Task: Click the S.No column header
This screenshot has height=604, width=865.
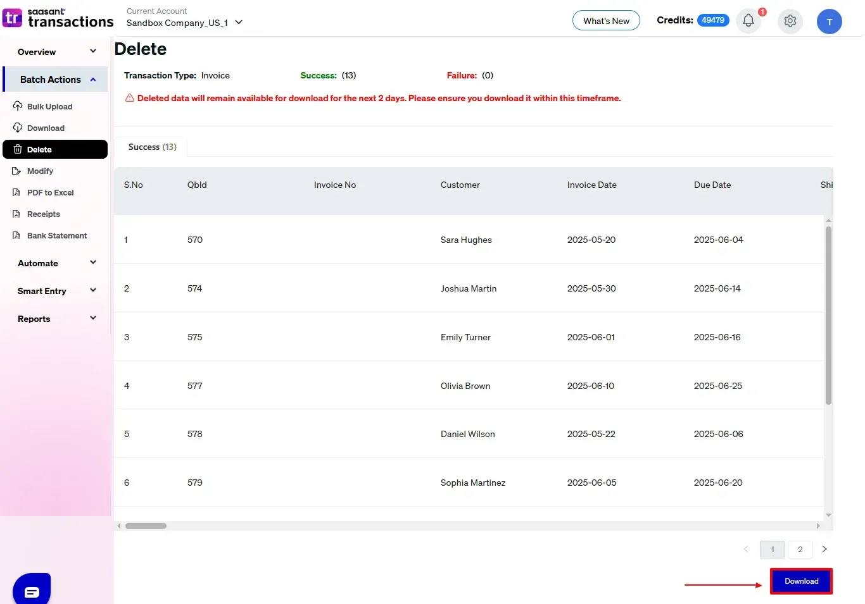Action: pyautogui.click(x=133, y=185)
